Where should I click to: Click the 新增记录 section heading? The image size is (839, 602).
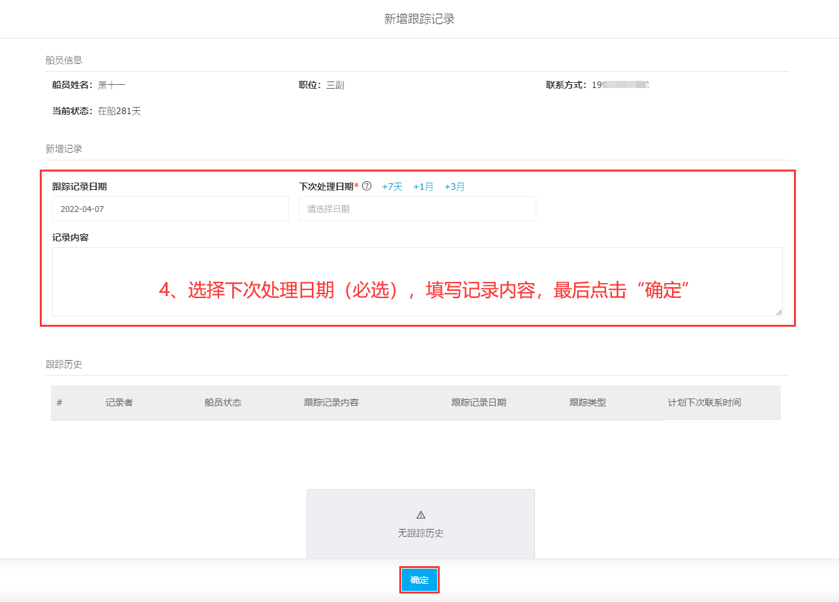[x=64, y=149]
